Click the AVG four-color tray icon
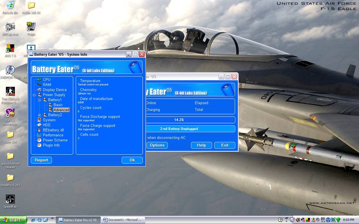The height and width of the screenshot is (224, 359). coord(308,220)
